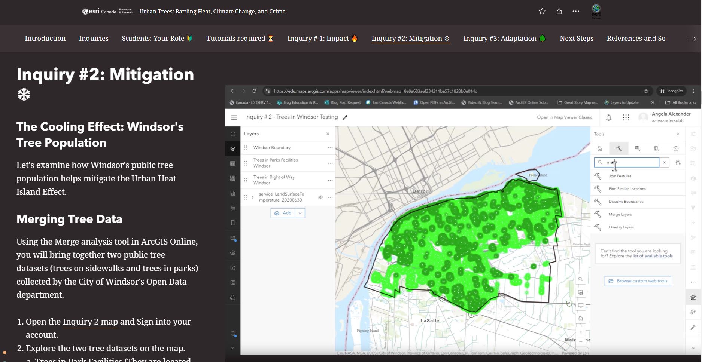Open the Legend icon in the dark sidebar
The width and height of the screenshot is (702, 362).
(233, 208)
